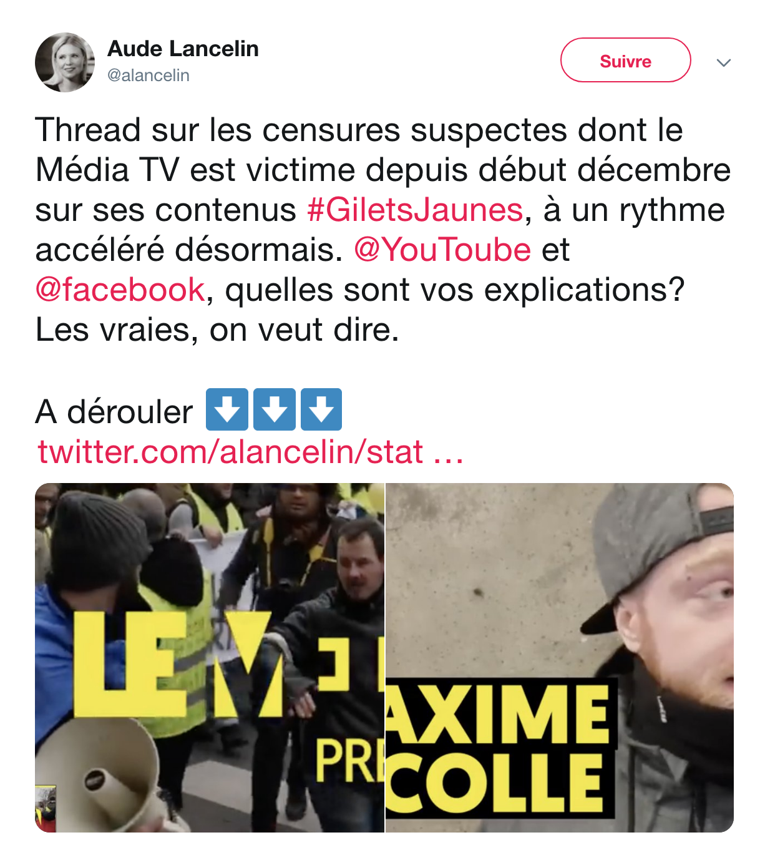Open the @YouToube mention
The width and height of the screenshot is (760, 845).
[x=442, y=250]
